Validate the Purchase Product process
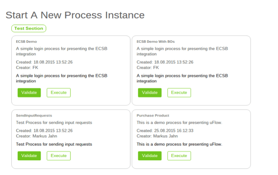 [150, 156]
